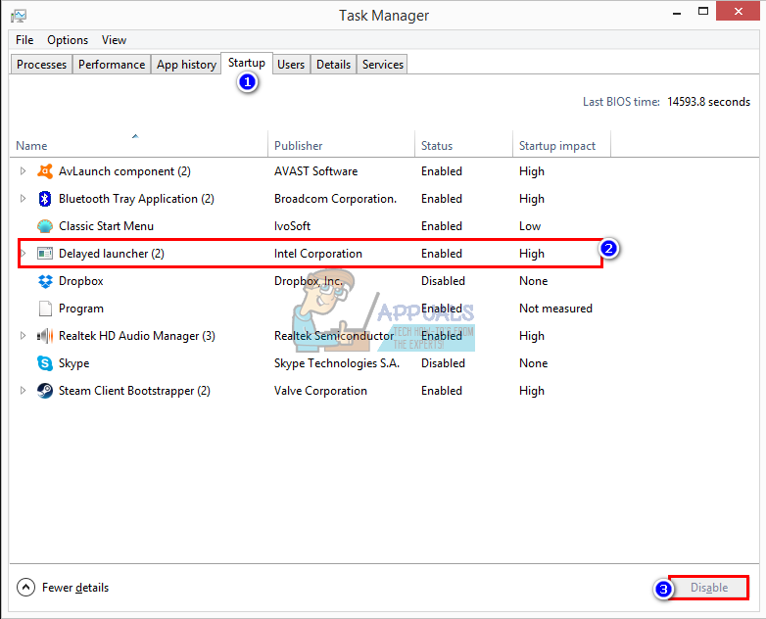The image size is (766, 619).
Task: Sort by the Status column header
Action: pos(463,144)
